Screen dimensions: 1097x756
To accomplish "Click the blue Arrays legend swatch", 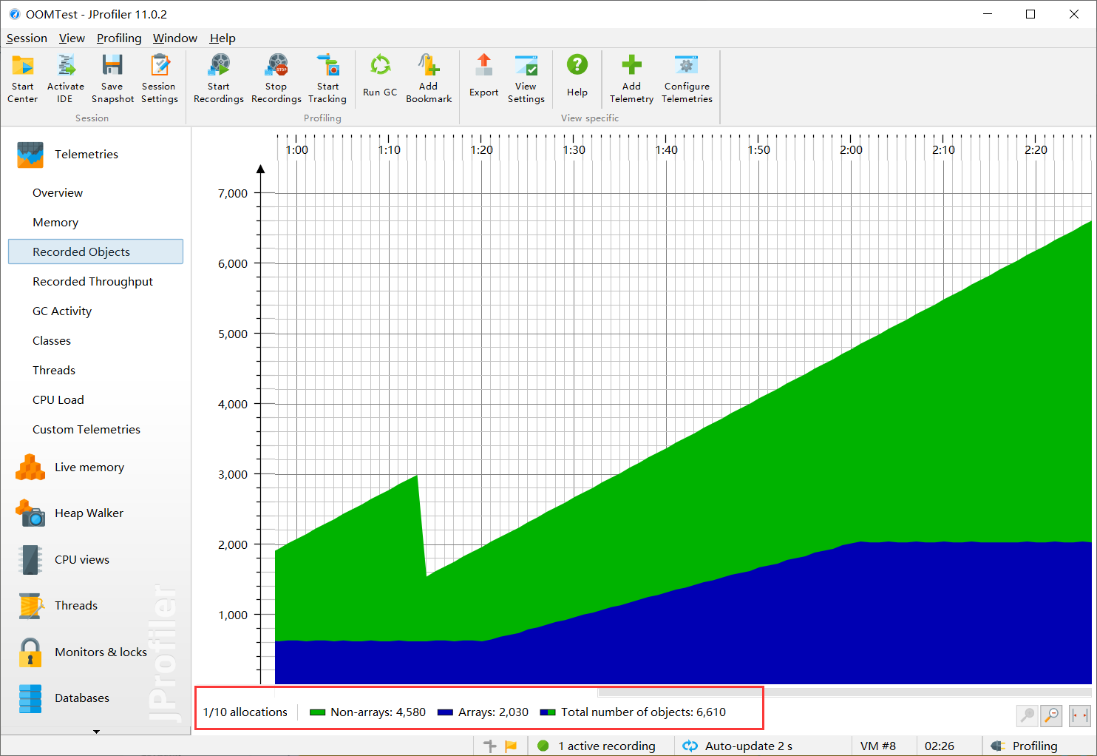I will coord(445,712).
